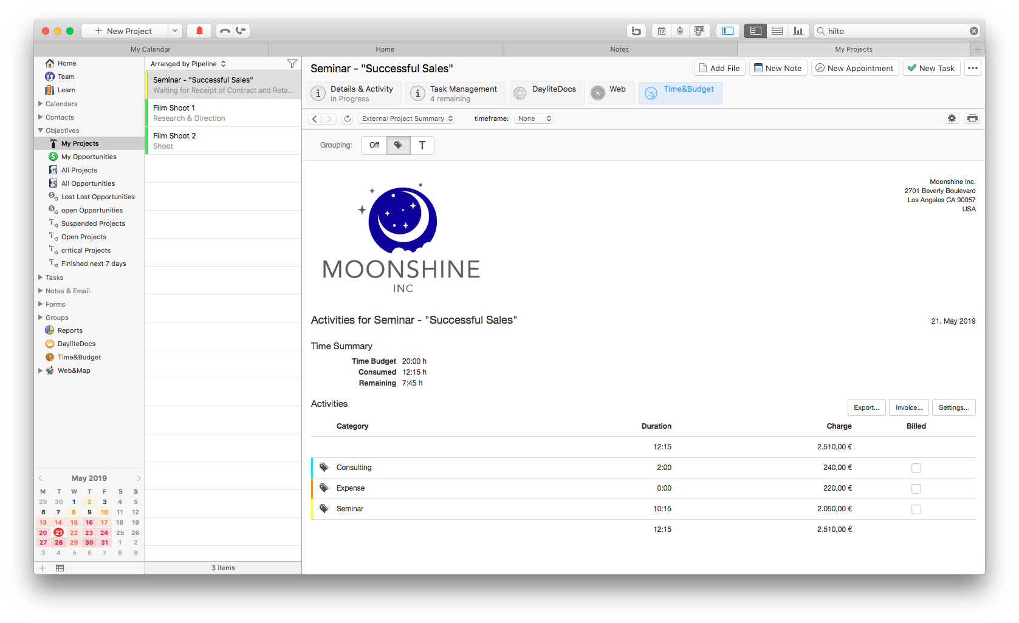Switch to the Task Management tab
Image resolution: width=1019 pixels, height=623 pixels.
(x=456, y=94)
